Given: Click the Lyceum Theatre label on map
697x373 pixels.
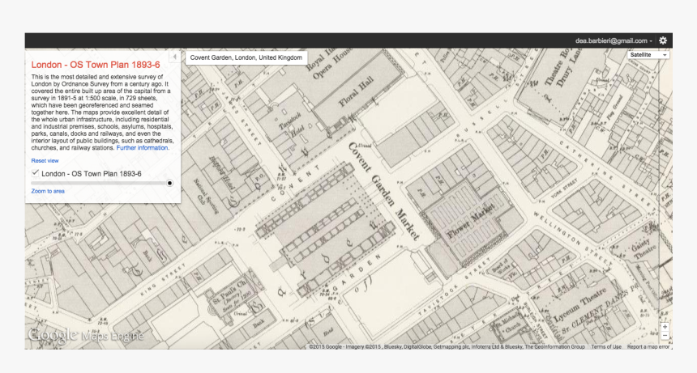Looking at the screenshot, I should [580, 305].
